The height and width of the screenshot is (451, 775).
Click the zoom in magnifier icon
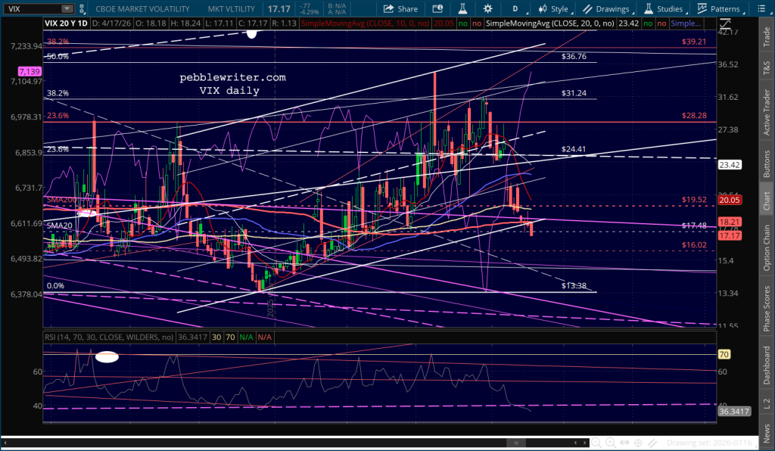[x=611, y=443]
